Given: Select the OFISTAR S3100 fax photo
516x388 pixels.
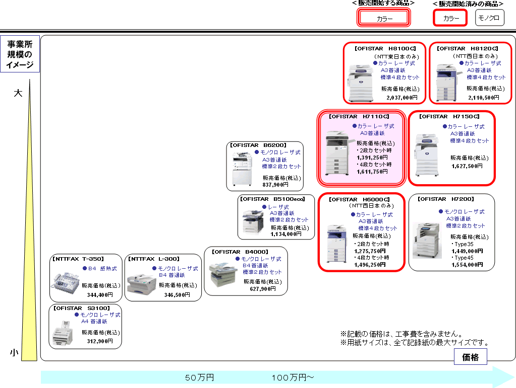Looking at the screenshot, I should 63,333.
